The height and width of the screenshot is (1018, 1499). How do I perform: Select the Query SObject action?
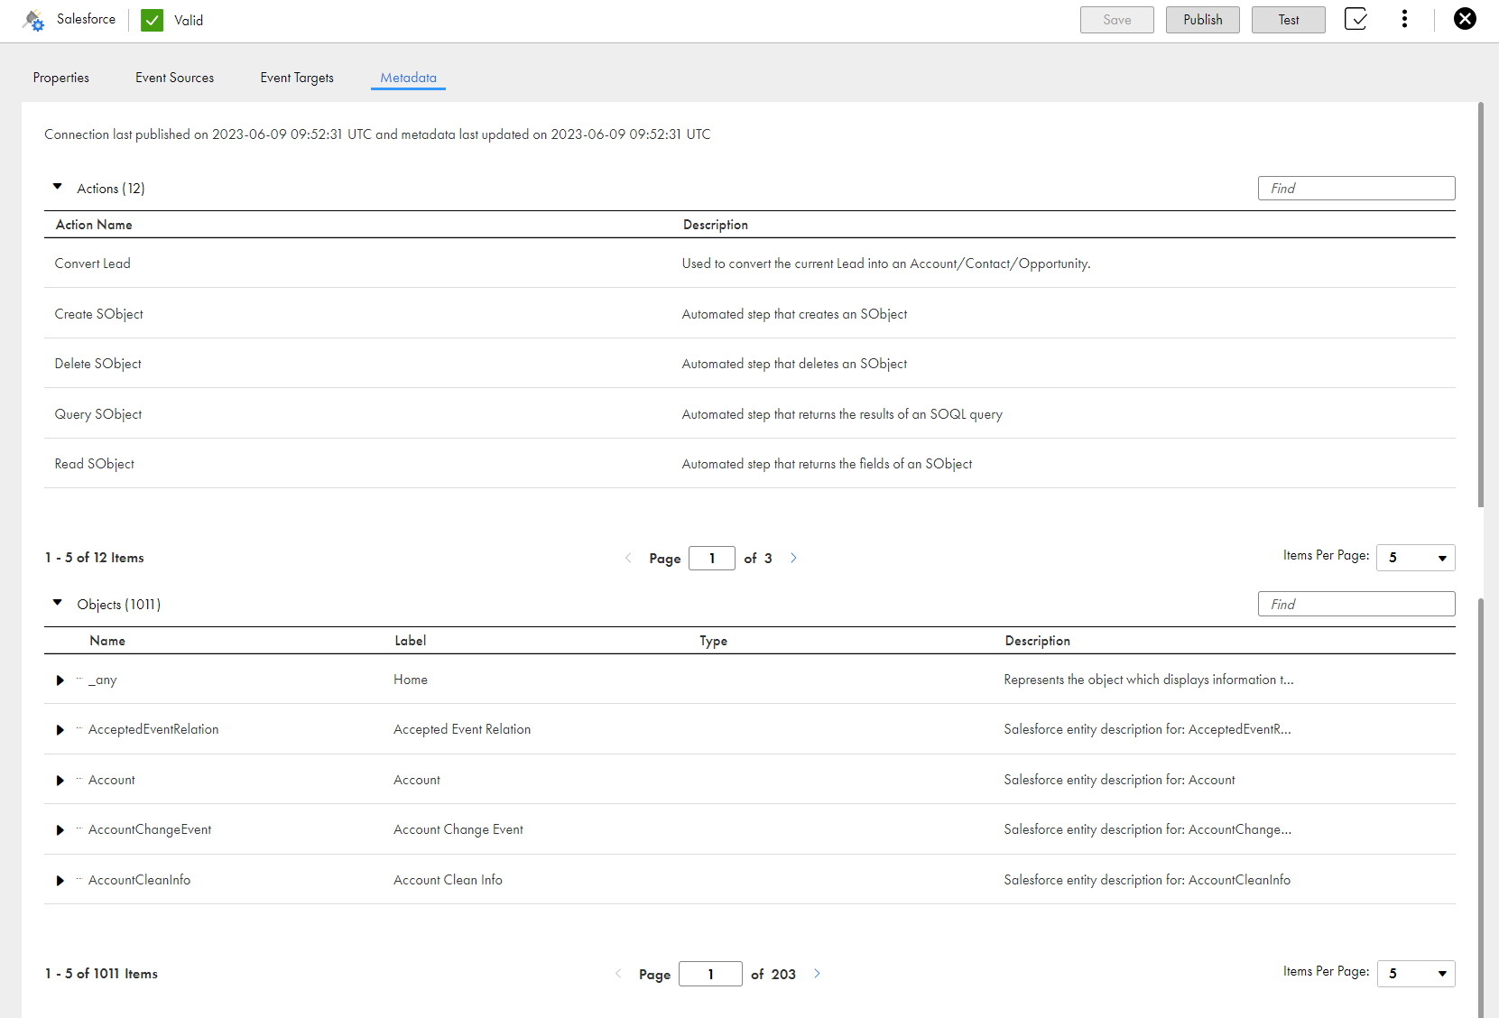click(98, 414)
